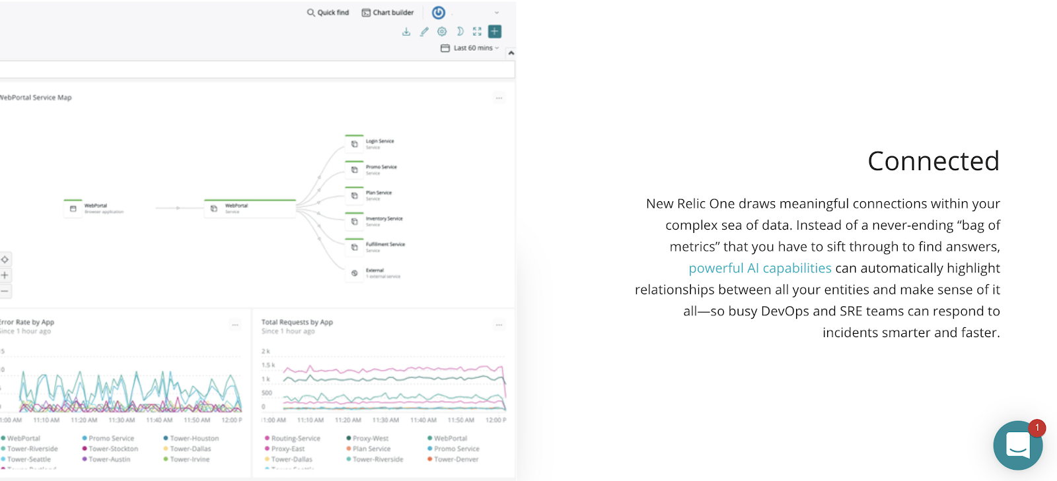Image resolution: width=1057 pixels, height=481 pixels.
Task: Toggle Proxy-West legend series
Action: [368, 438]
